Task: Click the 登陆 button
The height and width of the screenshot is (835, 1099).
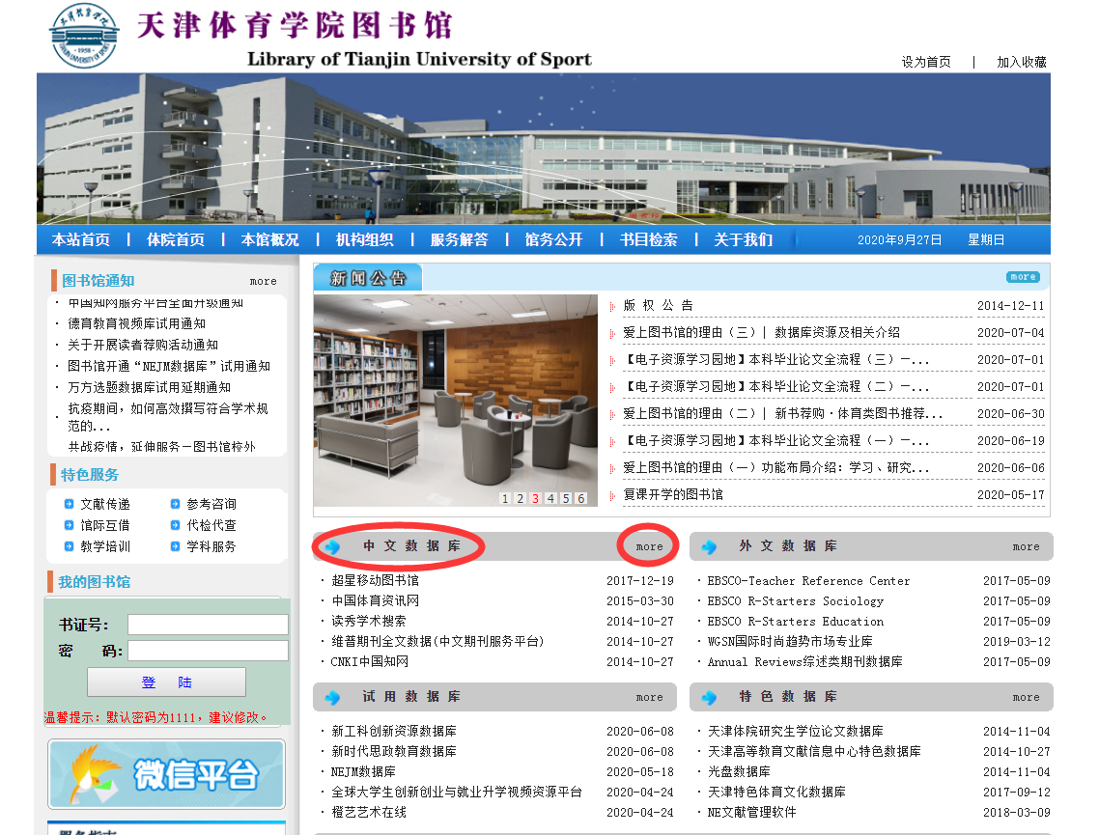Action: (x=167, y=682)
